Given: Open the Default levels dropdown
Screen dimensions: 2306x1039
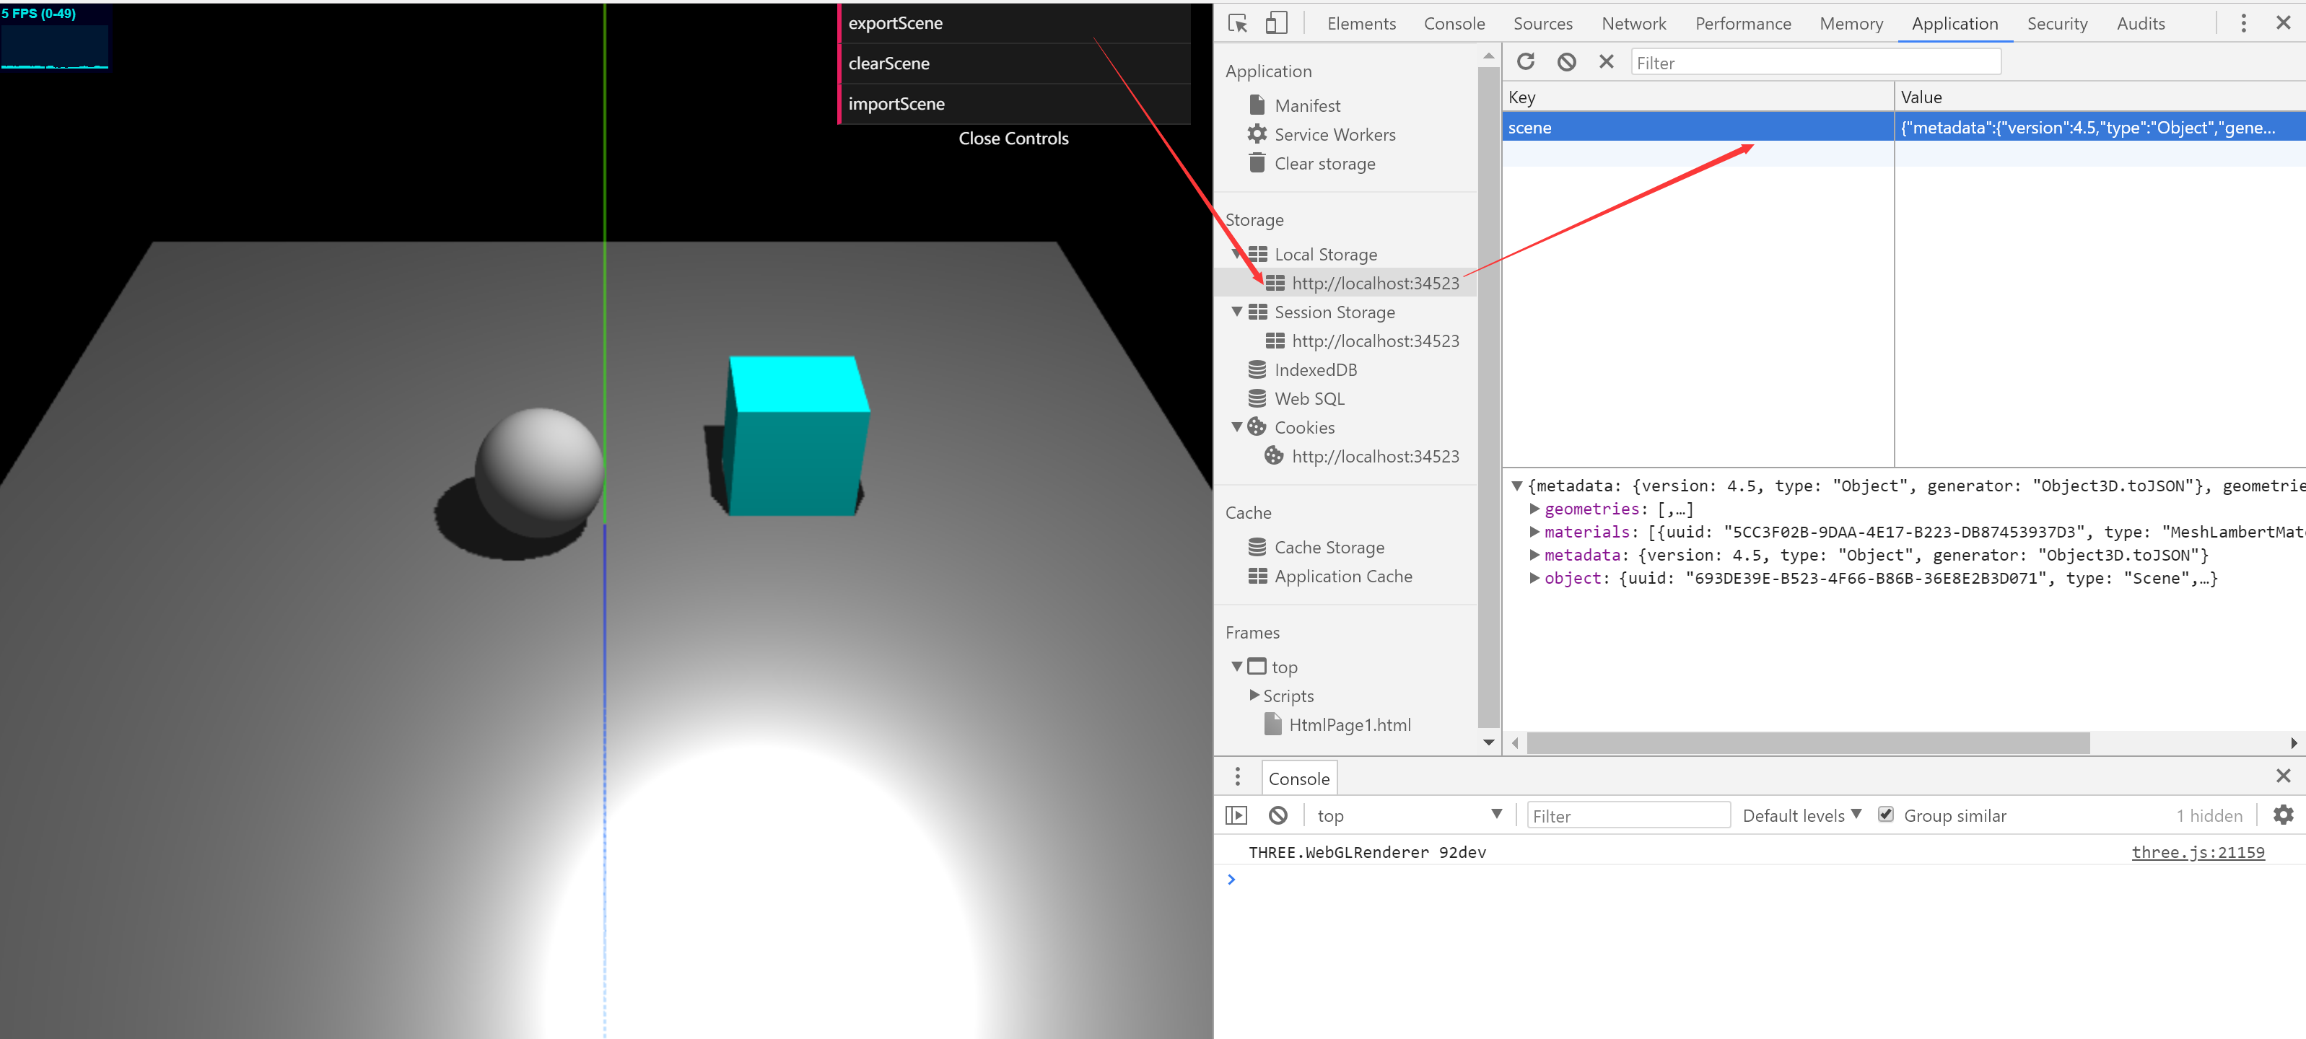Looking at the screenshot, I should [1800, 815].
